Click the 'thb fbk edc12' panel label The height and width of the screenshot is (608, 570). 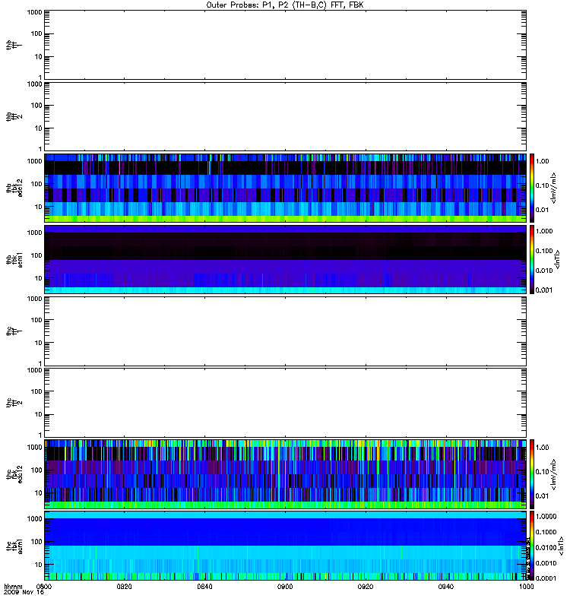[x=14, y=188]
